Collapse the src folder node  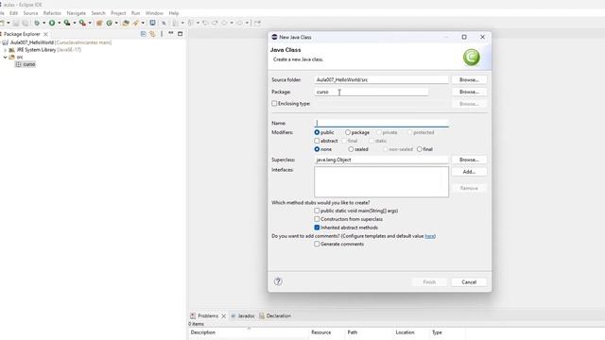(5, 57)
